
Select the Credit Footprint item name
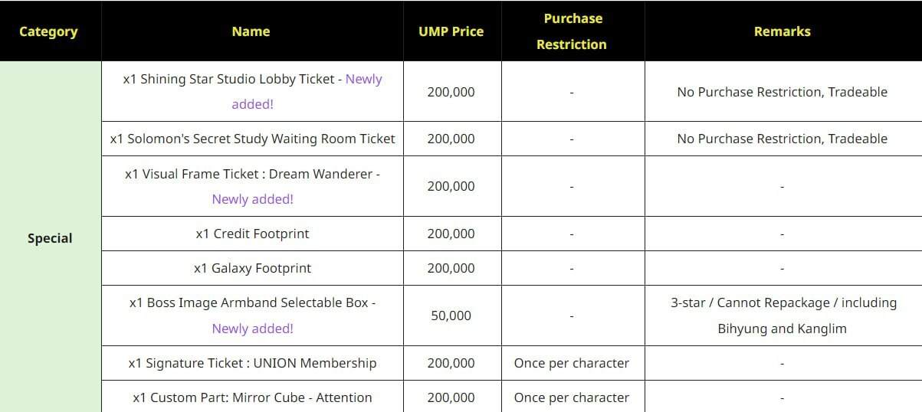252,234
